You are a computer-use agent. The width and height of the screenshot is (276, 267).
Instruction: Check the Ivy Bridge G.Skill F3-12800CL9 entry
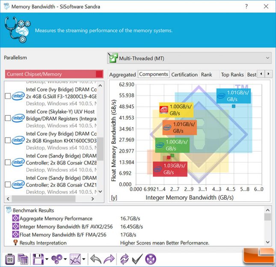coord(8,96)
